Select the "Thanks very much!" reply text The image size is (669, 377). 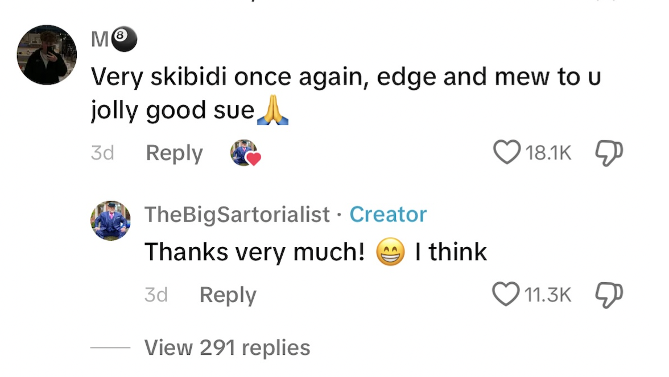(254, 252)
